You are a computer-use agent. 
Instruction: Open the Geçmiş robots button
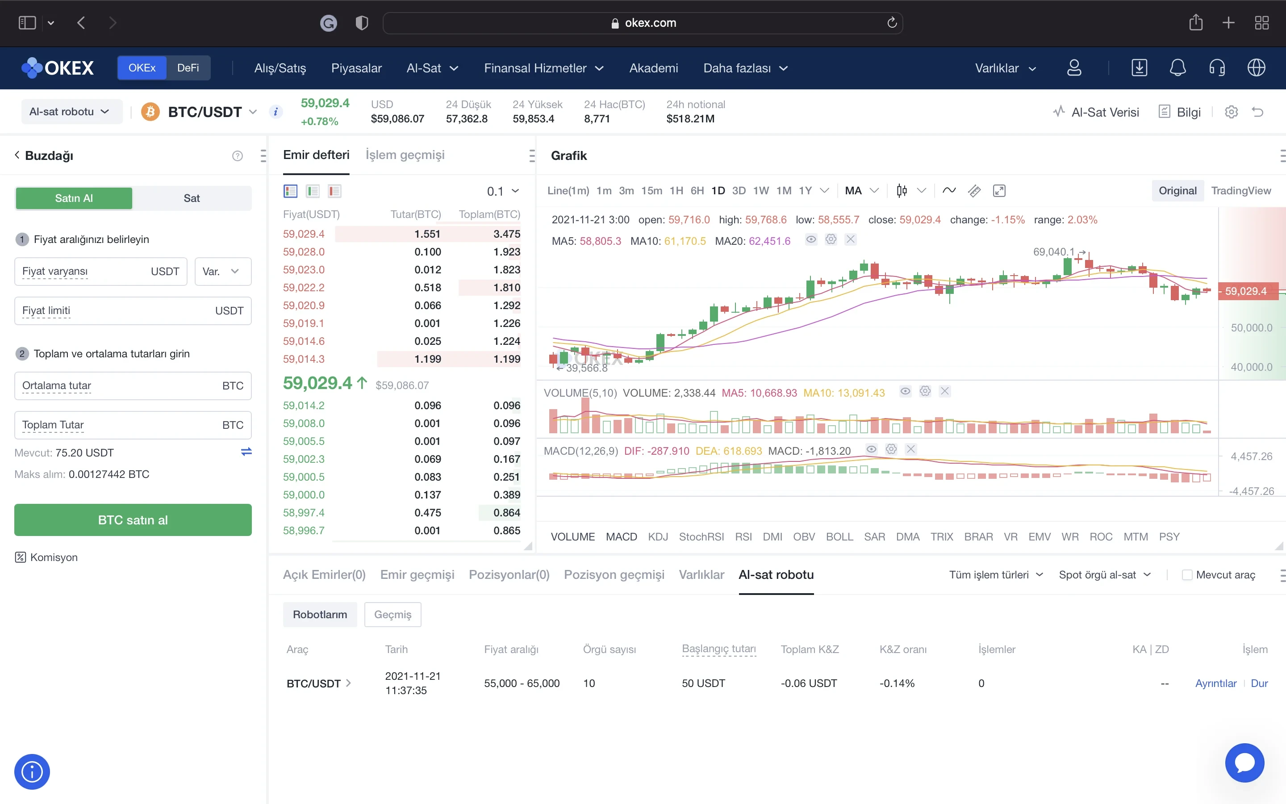(392, 615)
